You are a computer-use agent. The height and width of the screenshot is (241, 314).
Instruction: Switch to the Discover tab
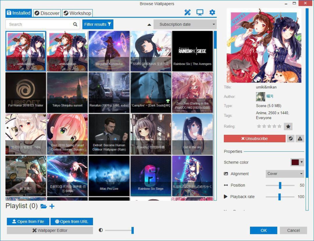(47, 13)
